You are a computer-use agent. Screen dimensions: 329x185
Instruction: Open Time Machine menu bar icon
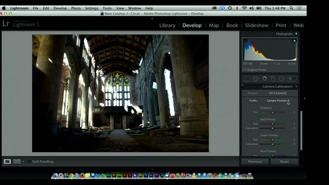pos(230,8)
